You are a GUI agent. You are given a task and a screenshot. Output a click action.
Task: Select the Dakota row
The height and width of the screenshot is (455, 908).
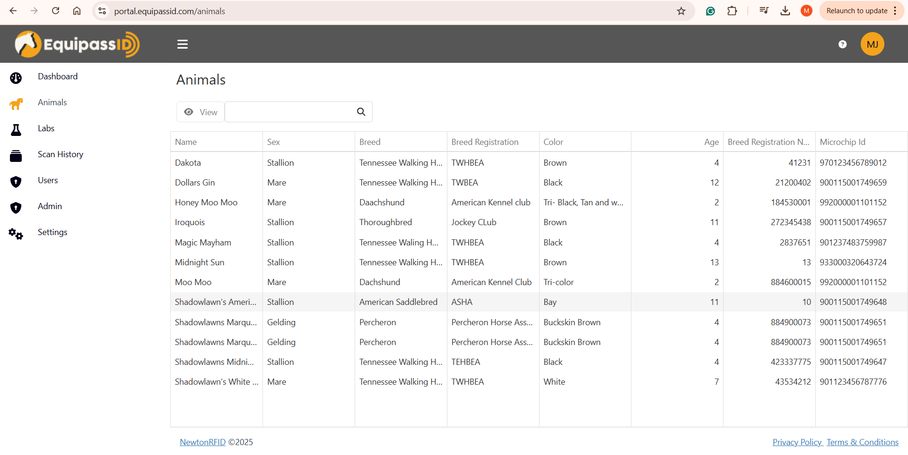[x=539, y=163]
